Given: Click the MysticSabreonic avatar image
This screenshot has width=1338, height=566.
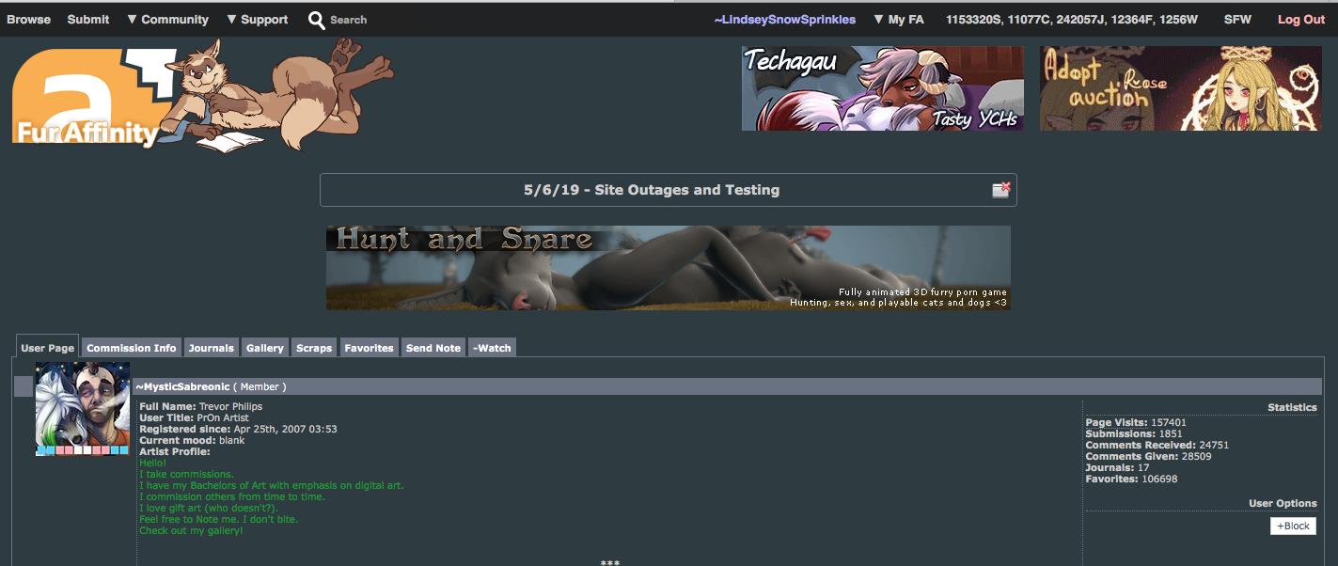Looking at the screenshot, I should pyautogui.click(x=83, y=409).
